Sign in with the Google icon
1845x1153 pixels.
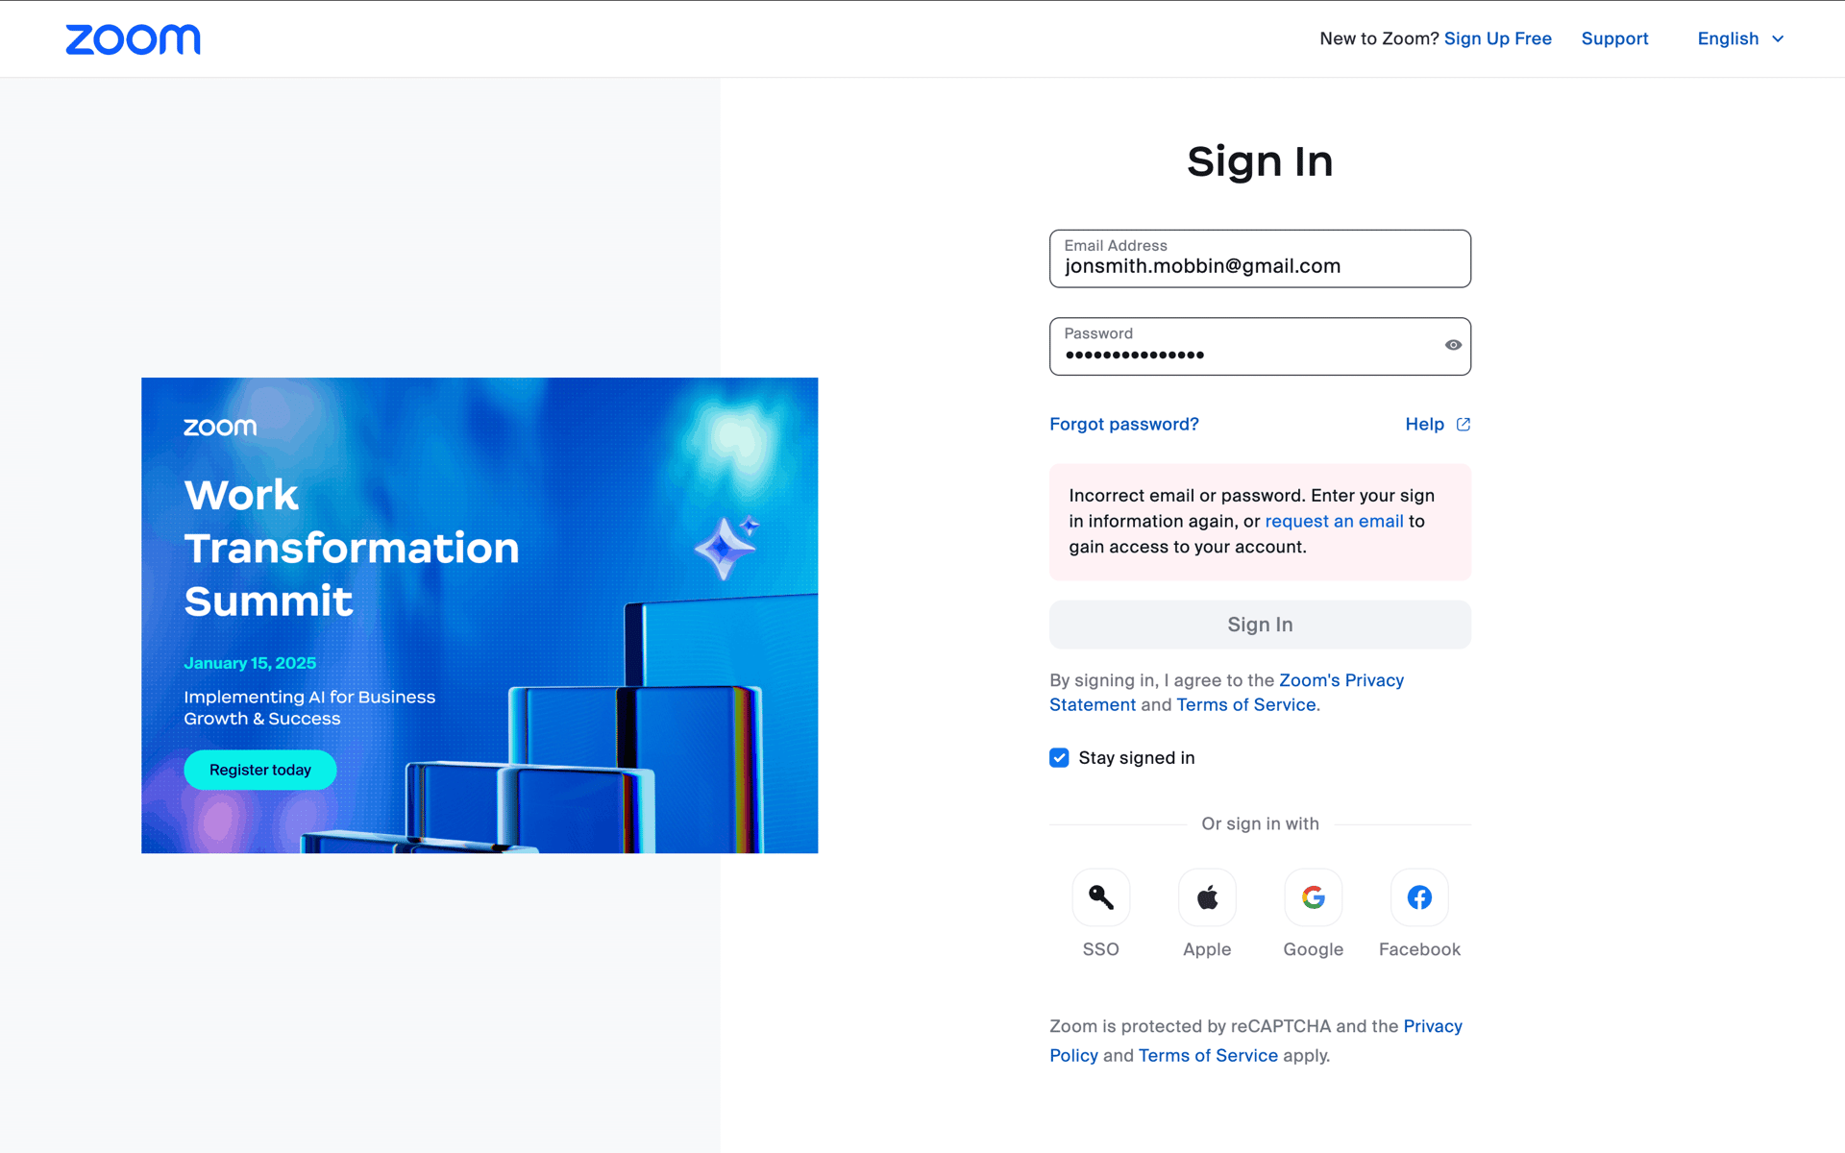1313,897
